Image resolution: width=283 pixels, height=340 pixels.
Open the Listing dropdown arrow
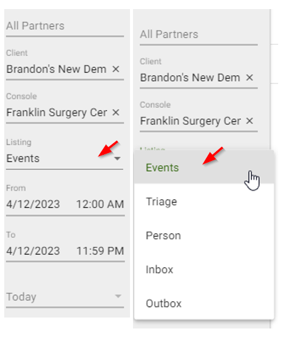pos(117,158)
